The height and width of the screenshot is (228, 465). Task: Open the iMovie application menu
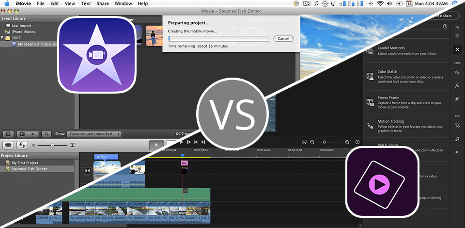tap(23, 3)
